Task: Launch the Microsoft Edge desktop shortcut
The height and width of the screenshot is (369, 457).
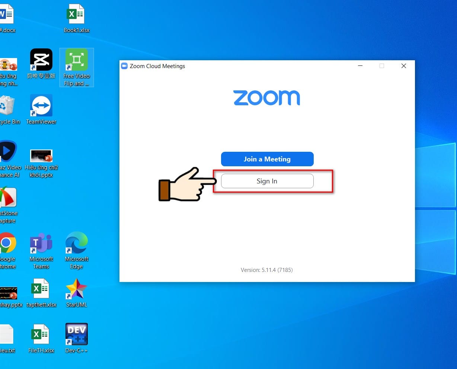Action: 76,251
